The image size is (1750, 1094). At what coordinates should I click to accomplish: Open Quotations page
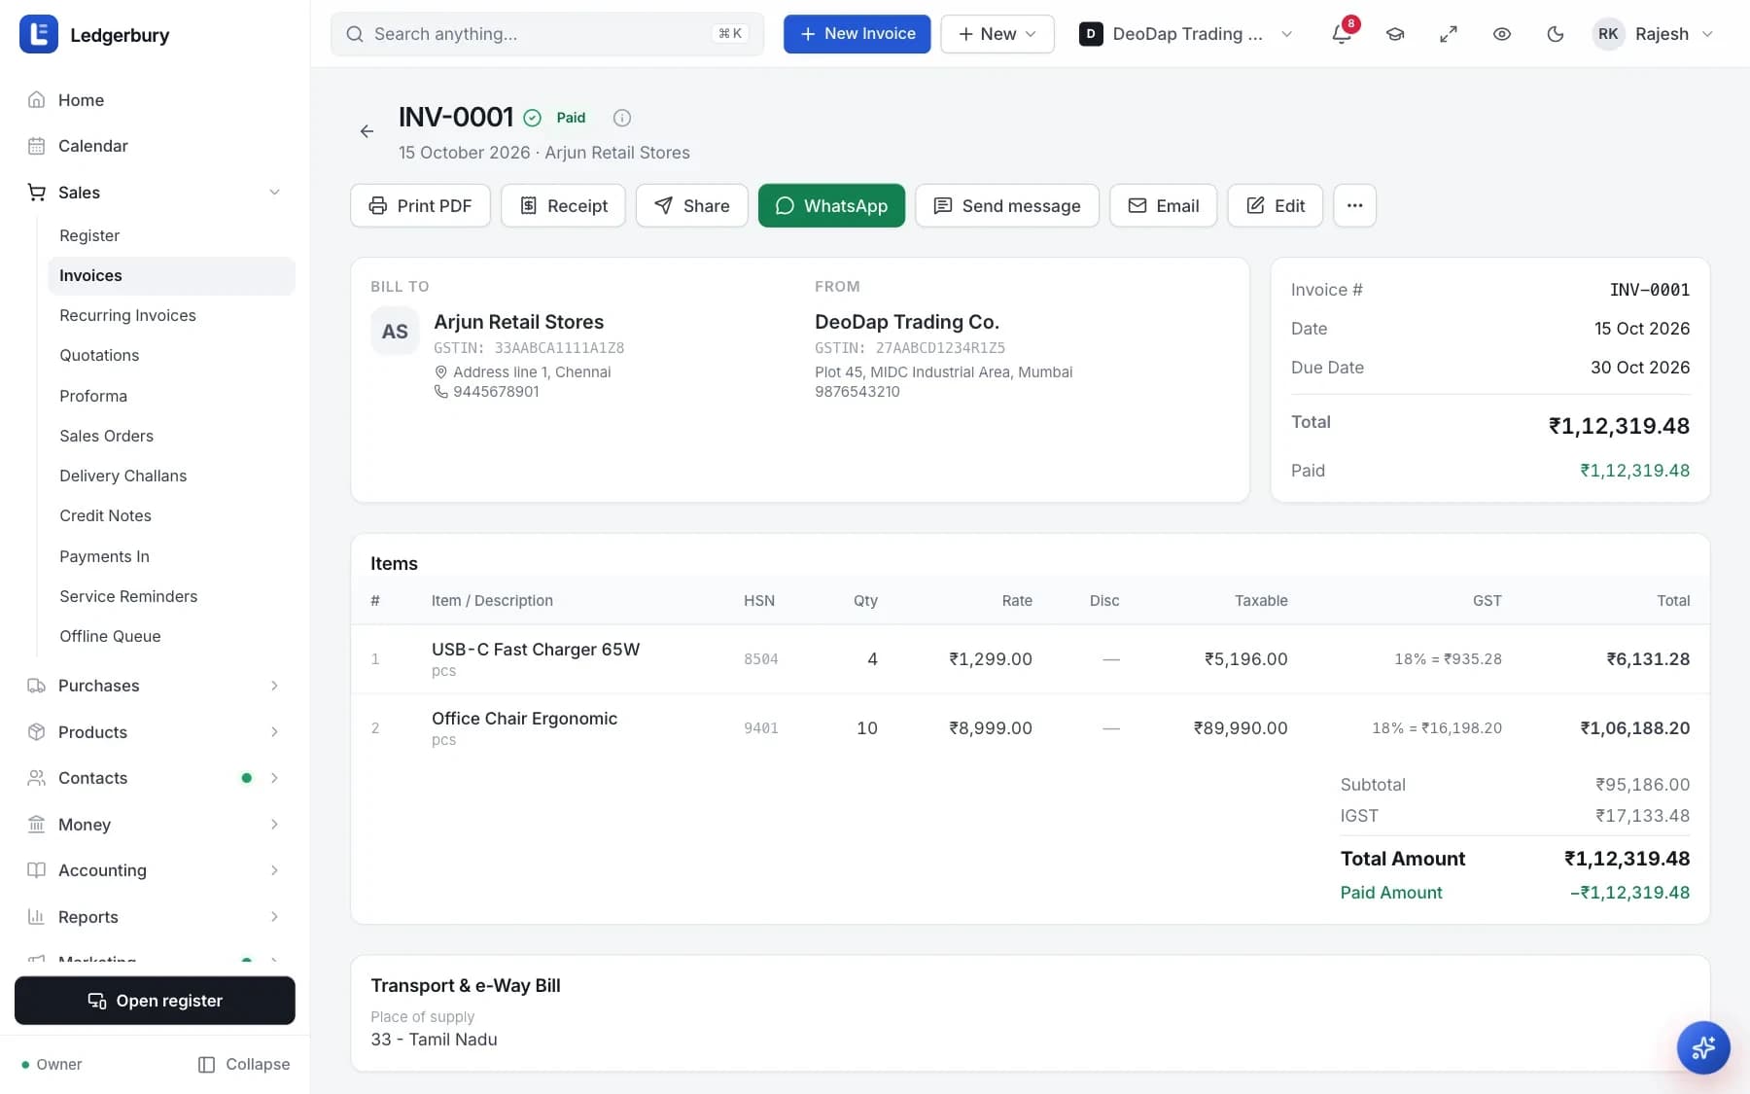tap(171, 355)
